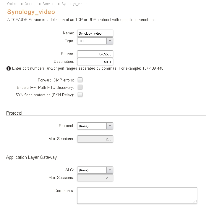Click ALG Max Sessions field
Viewport: 206px width, 205px height.
pyautogui.click(x=95, y=178)
